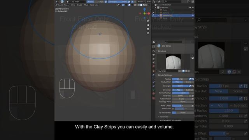Click the red X axis on navigation gizmo
The width and height of the screenshot is (249, 140).
[149, 14]
